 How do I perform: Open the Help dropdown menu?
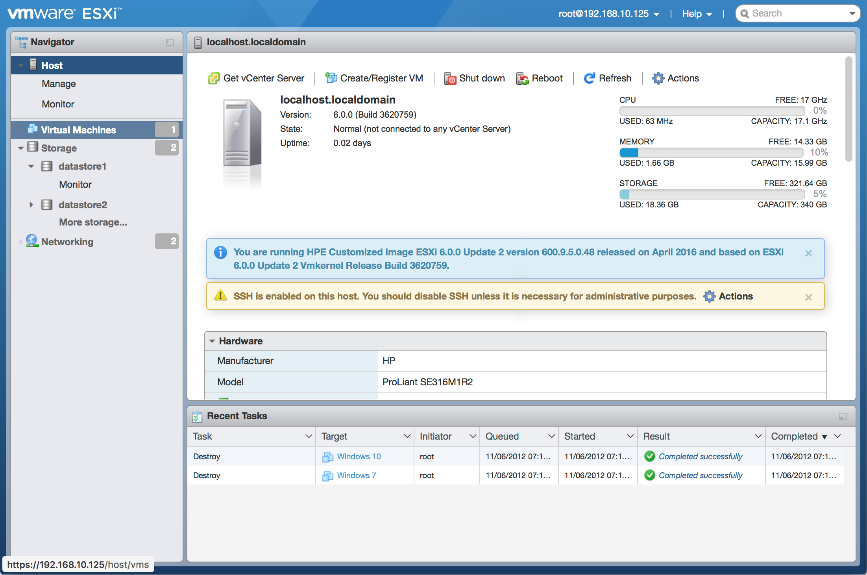tap(697, 14)
